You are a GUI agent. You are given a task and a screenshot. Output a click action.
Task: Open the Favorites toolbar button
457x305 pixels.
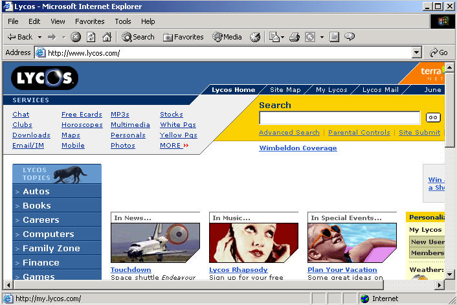(x=183, y=37)
